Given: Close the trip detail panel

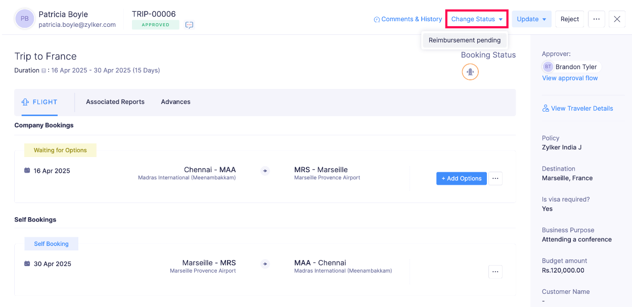Looking at the screenshot, I should 617,19.
